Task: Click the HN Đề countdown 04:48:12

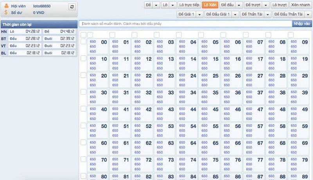Action: tap(67, 32)
